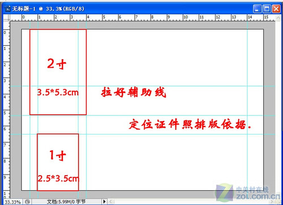Click the 3.5*5.3cm text on canvas

click(58, 93)
